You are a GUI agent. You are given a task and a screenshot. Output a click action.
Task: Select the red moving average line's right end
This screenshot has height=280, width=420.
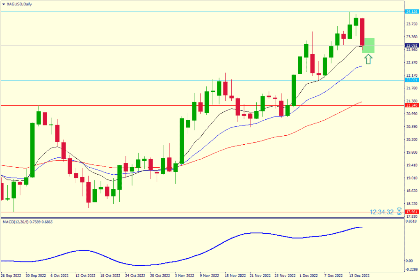[361, 102]
